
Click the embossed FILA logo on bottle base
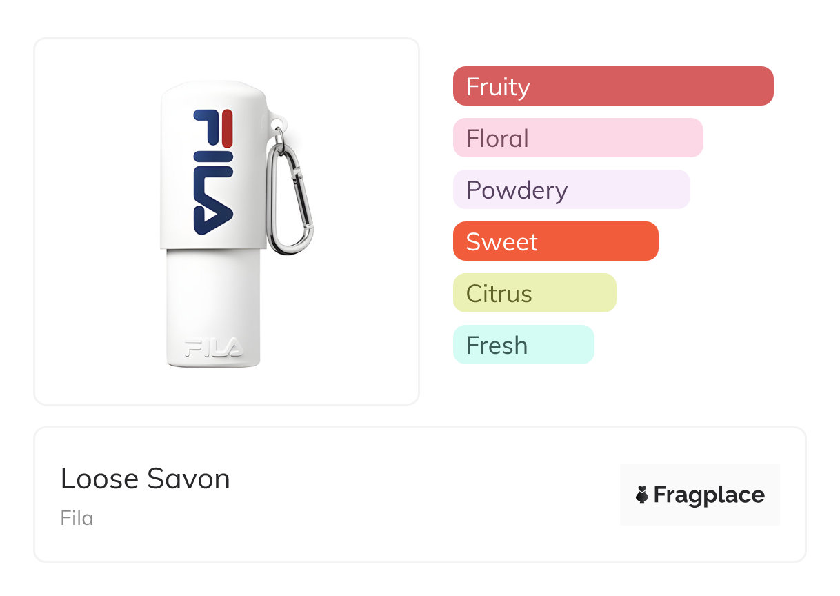click(213, 346)
